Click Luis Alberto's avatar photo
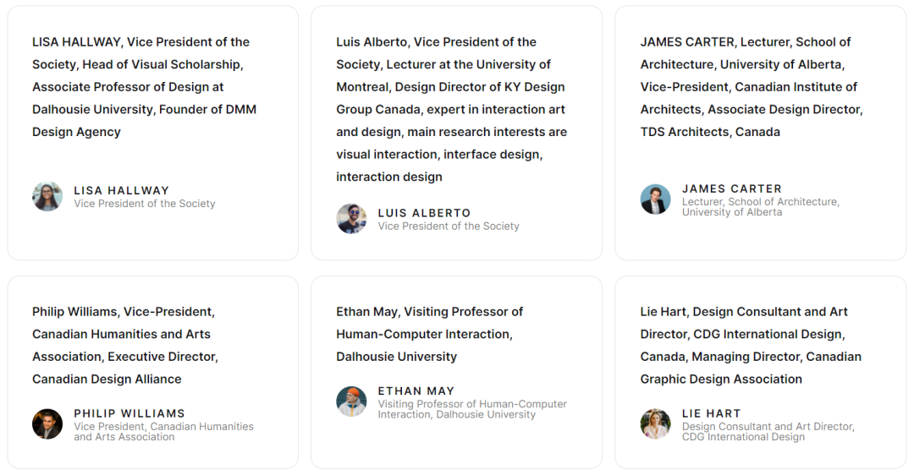Viewport: 914px width, 475px height. [x=351, y=219]
